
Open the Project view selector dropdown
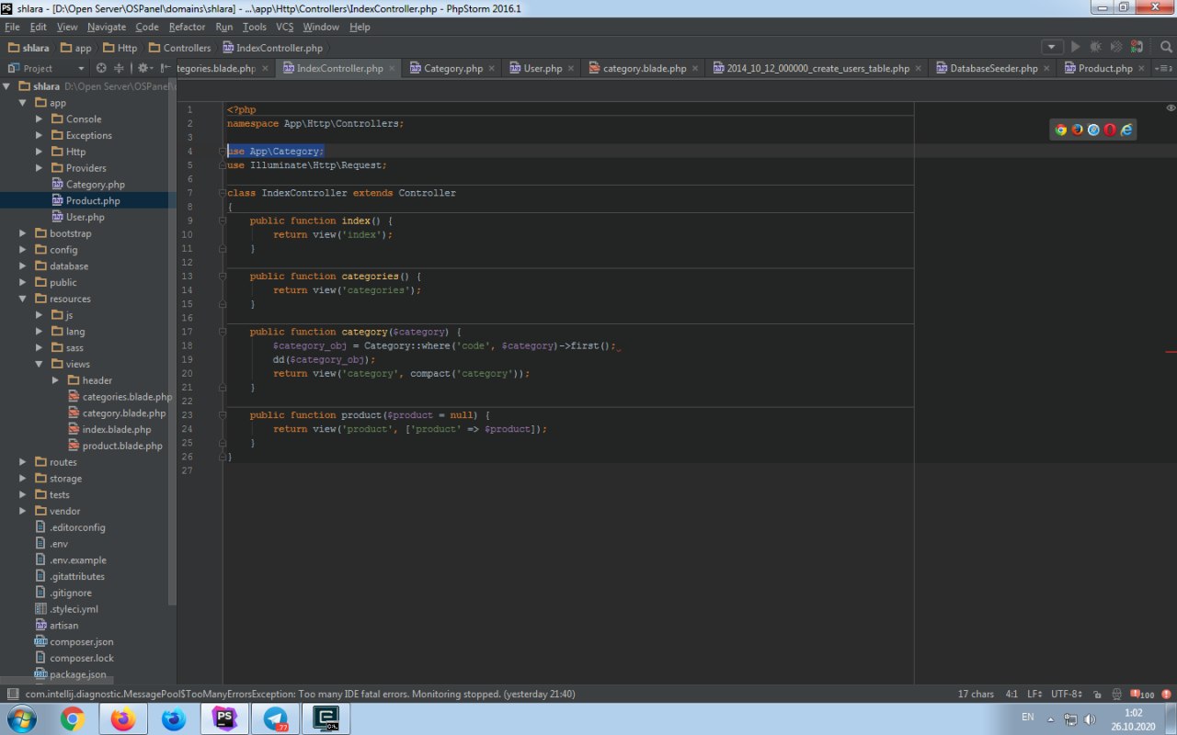point(46,68)
